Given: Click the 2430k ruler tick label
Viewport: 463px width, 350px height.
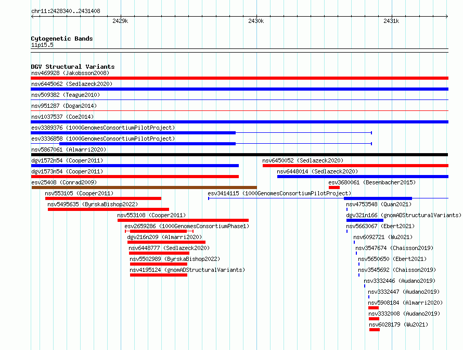Looking at the screenshot, I should [x=256, y=21].
